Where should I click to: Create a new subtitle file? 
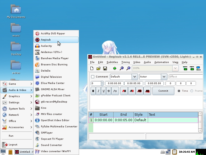pos(92,68)
